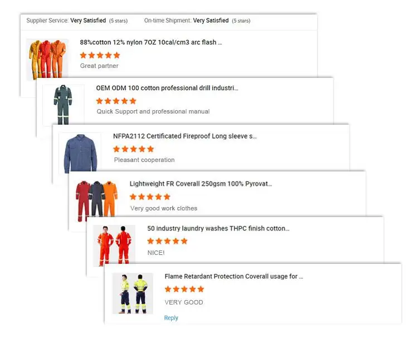Image resolution: width=418 pixels, height=349 pixels.
Task: Click star rating above NICE! review
Action: pos(167,241)
